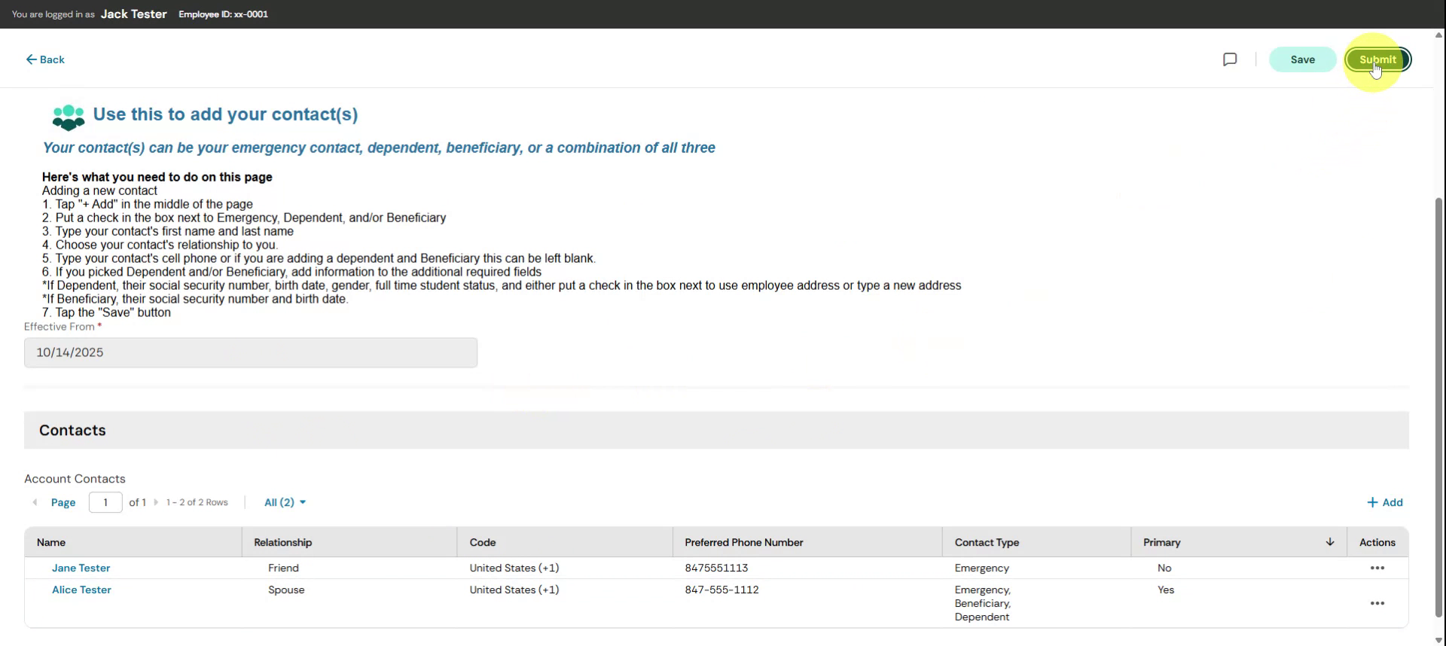Open actions menu for Alice Tester row
The height and width of the screenshot is (646, 1446).
[x=1377, y=603]
